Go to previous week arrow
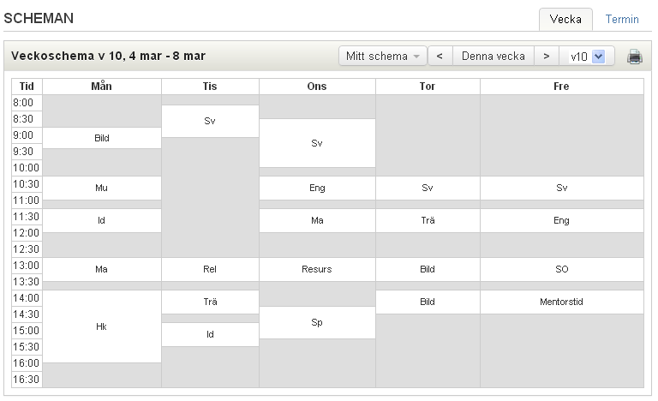Viewport: 658px width, 401px height. coord(440,56)
